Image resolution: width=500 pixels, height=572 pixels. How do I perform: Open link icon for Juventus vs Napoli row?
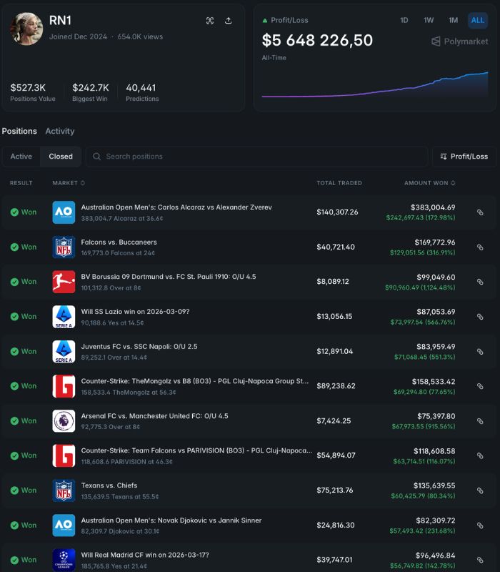tap(480, 352)
